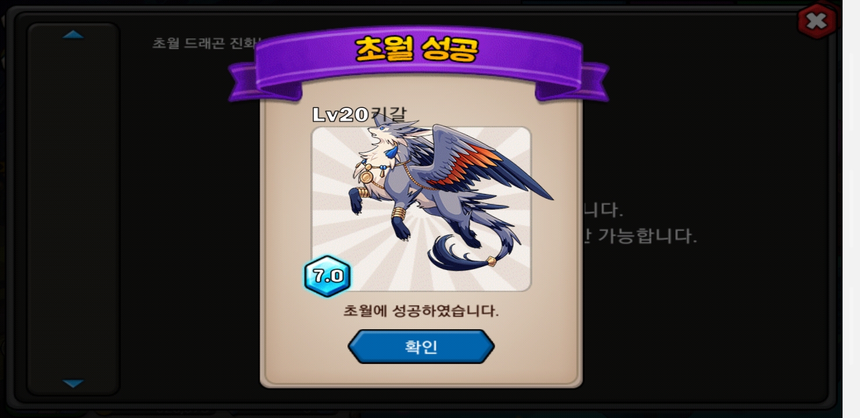The image size is (860, 418).
Task: Click the down arrow in the left sidebar
Action: pos(73,384)
